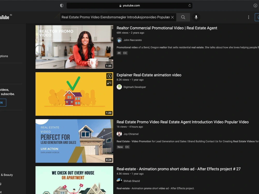
Task: Click the privacy shield icon
Action: (62, 5)
